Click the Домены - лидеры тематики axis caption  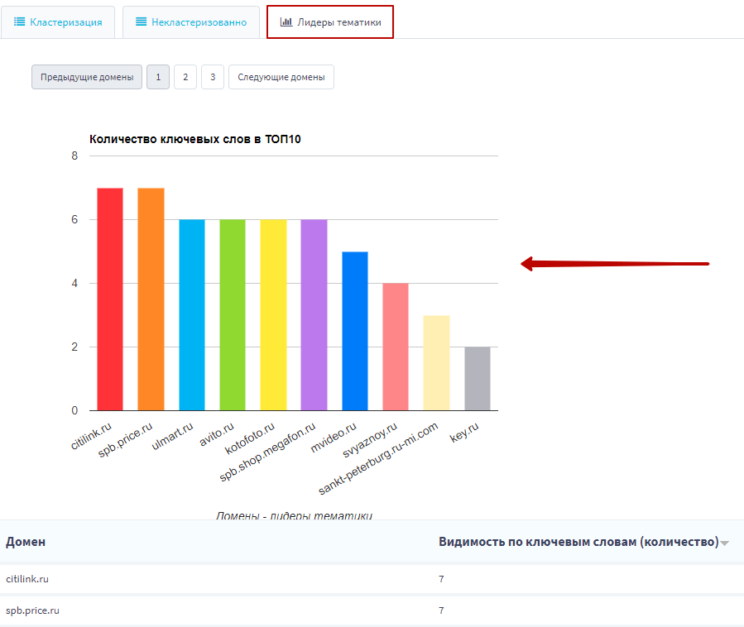pos(294,515)
